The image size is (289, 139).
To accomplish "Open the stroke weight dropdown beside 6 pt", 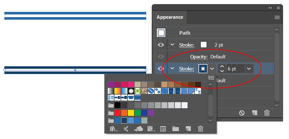I will (249, 69).
